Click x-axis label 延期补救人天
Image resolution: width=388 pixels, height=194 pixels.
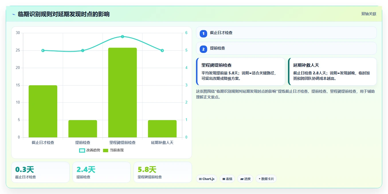(x=162, y=142)
